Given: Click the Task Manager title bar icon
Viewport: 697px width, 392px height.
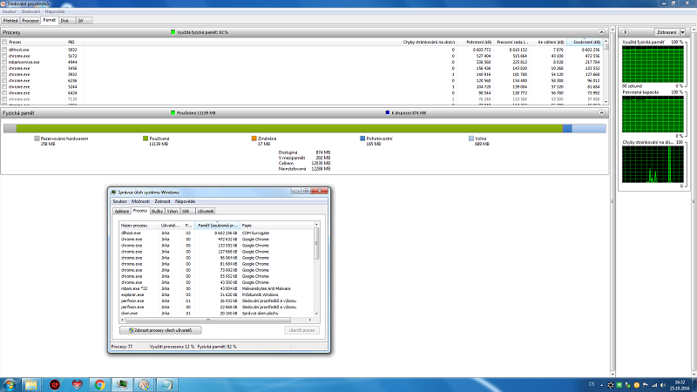Looking at the screenshot, I should click(x=113, y=193).
